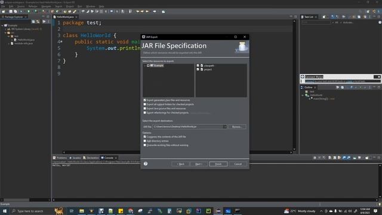Click the Collapse All icon in Package Explorer
This screenshot has width=382, height=215.
coord(33,21)
